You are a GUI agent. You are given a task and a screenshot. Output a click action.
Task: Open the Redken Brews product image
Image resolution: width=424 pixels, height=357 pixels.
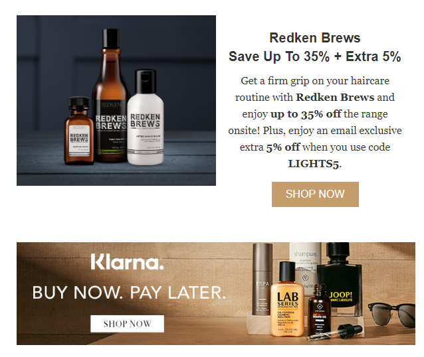point(116,100)
